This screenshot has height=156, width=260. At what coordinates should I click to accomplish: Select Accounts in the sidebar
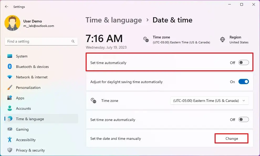(x=23, y=108)
